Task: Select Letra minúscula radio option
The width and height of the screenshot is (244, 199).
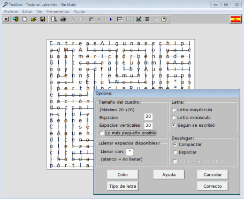Action: 174,118
